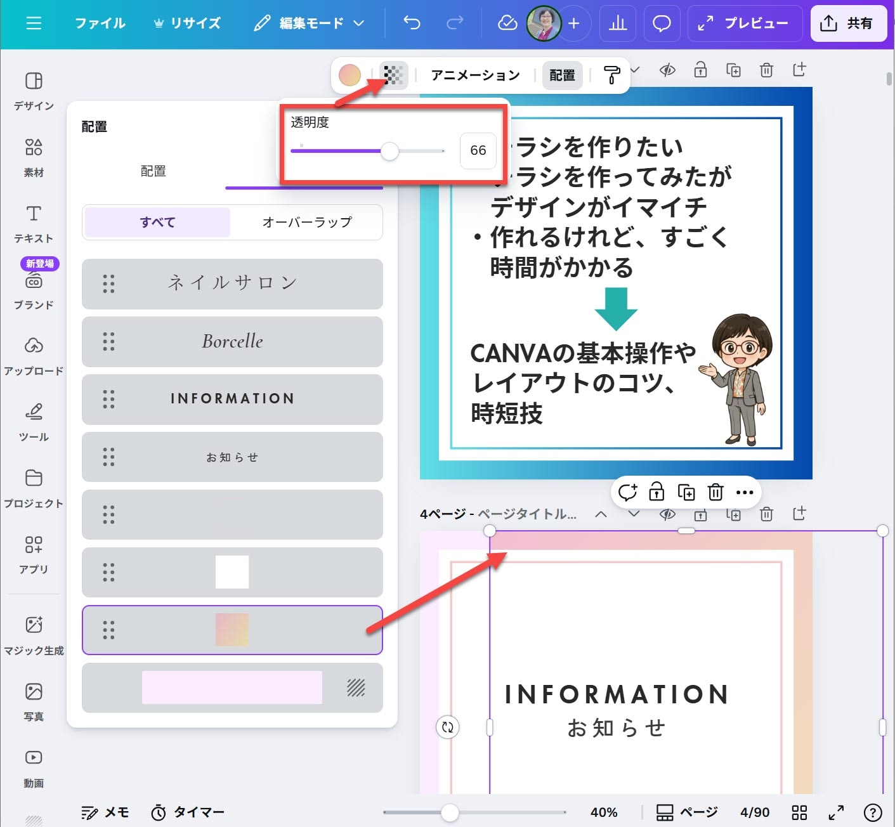Image resolution: width=895 pixels, height=827 pixels.
Task: Click the copy style paint roller icon
Action: [x=611, y=75]
